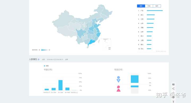191x103 pixels.
Task: Select the 省份 tab in region ranking
Action: point(141,6)
